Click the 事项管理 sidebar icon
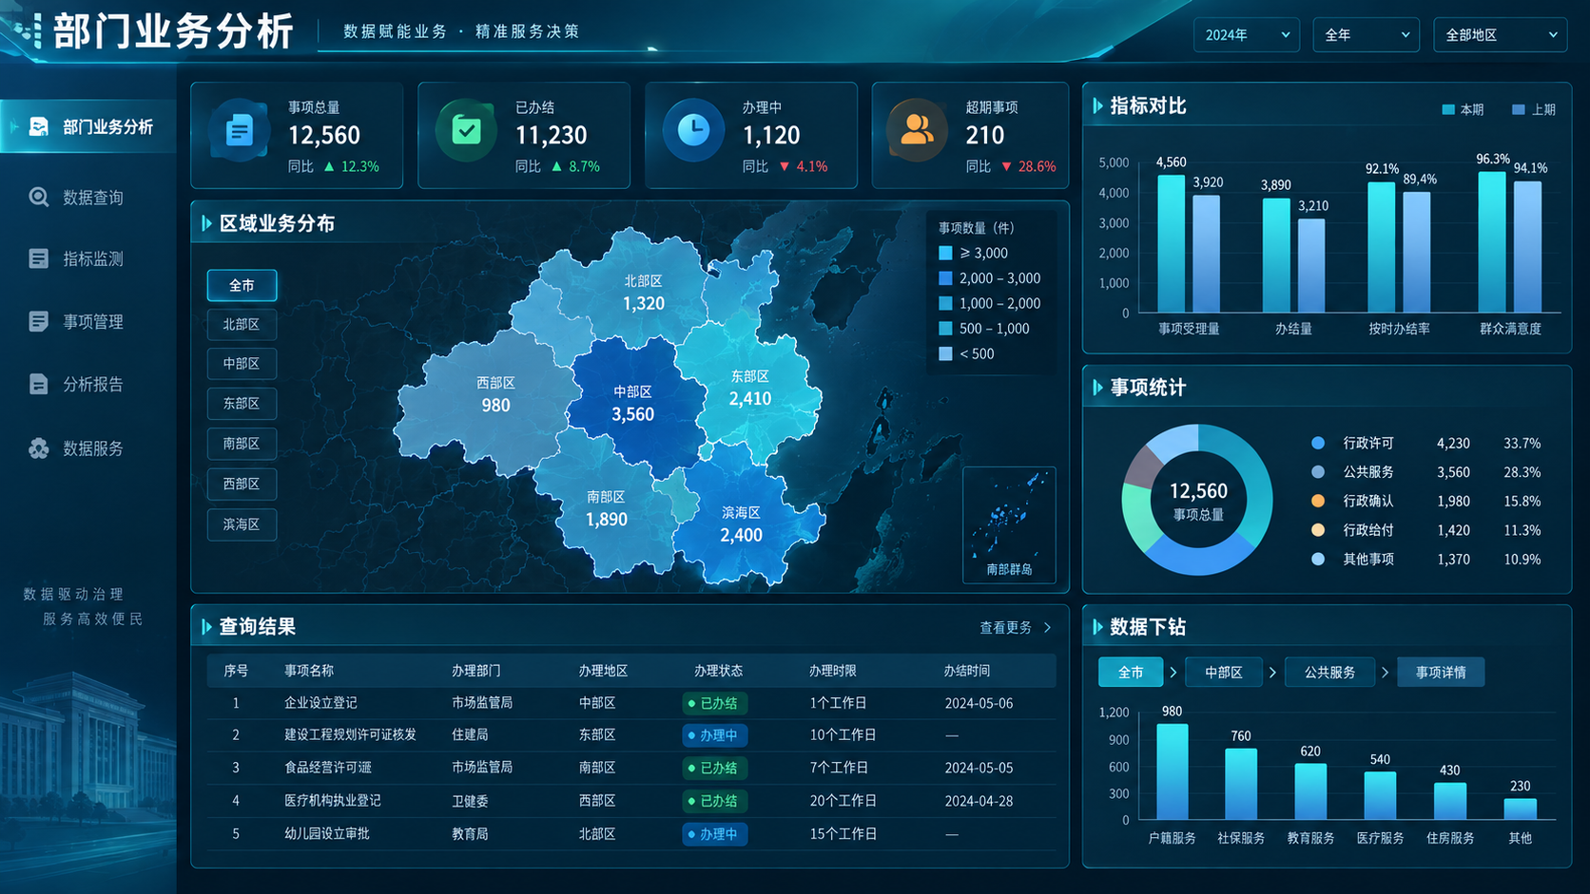The image size is (1590, 894). (39, 321)
